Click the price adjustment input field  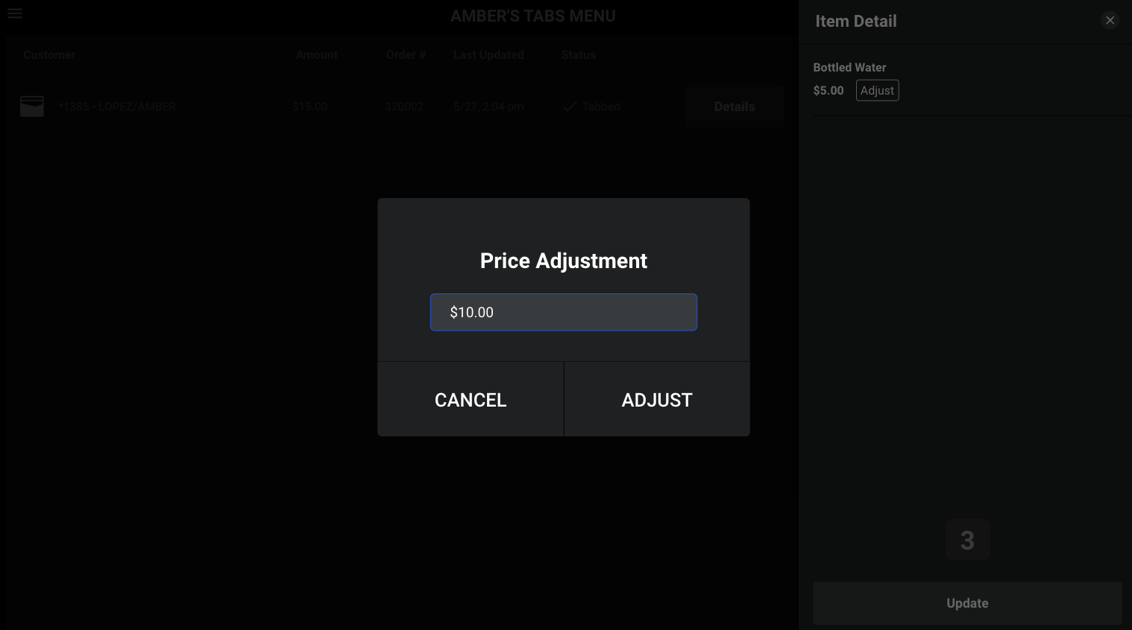click(x=564, y=312)
